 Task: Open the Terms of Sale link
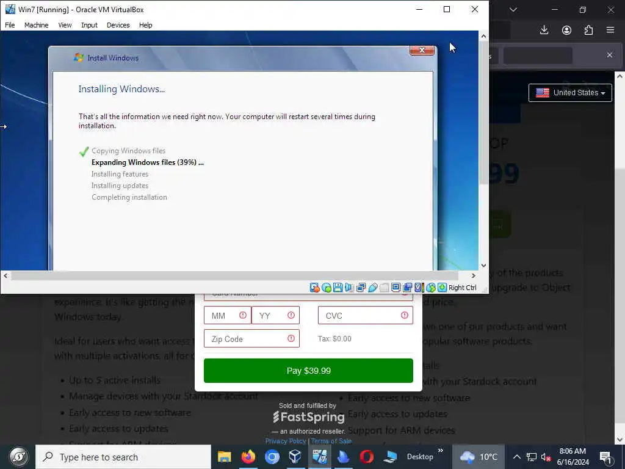pyautogui.click(x=331, y=441)
